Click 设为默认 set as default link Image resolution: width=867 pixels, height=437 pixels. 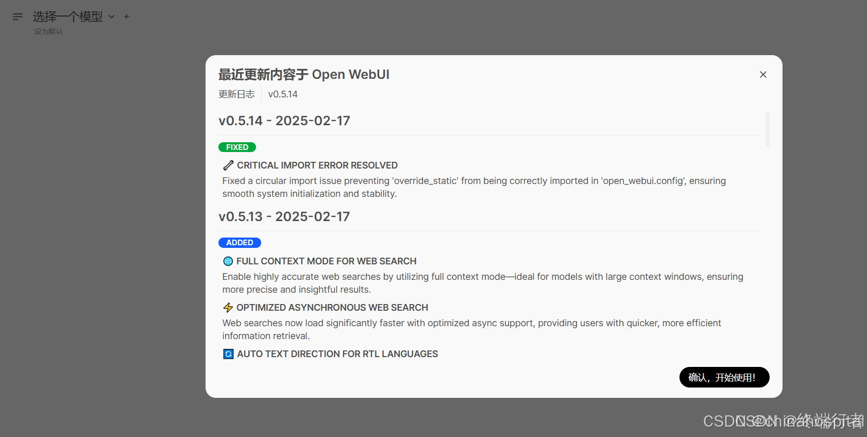point(48,31)
